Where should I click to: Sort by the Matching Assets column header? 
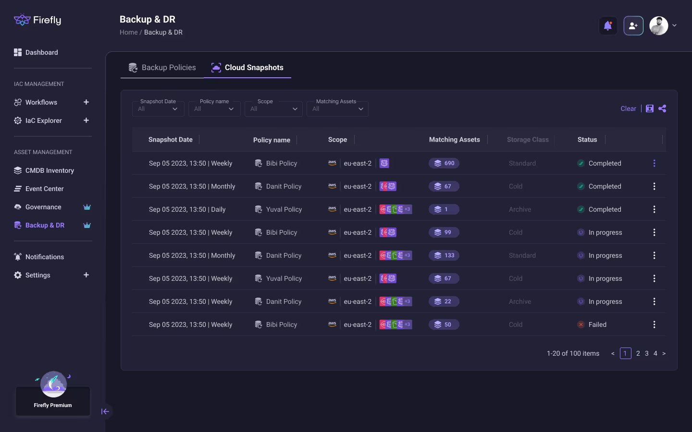455,140
